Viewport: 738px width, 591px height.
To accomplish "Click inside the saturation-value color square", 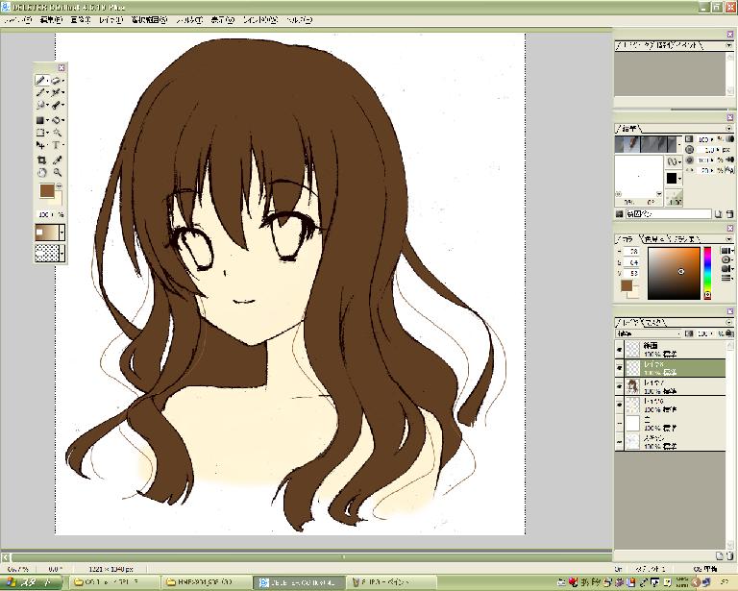I will (674, 273).
